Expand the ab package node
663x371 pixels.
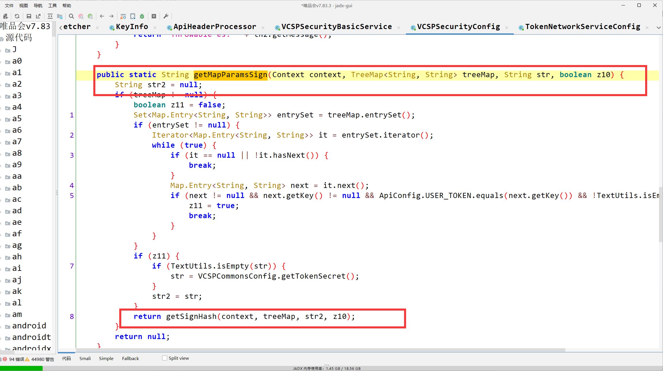pos(1,189)
